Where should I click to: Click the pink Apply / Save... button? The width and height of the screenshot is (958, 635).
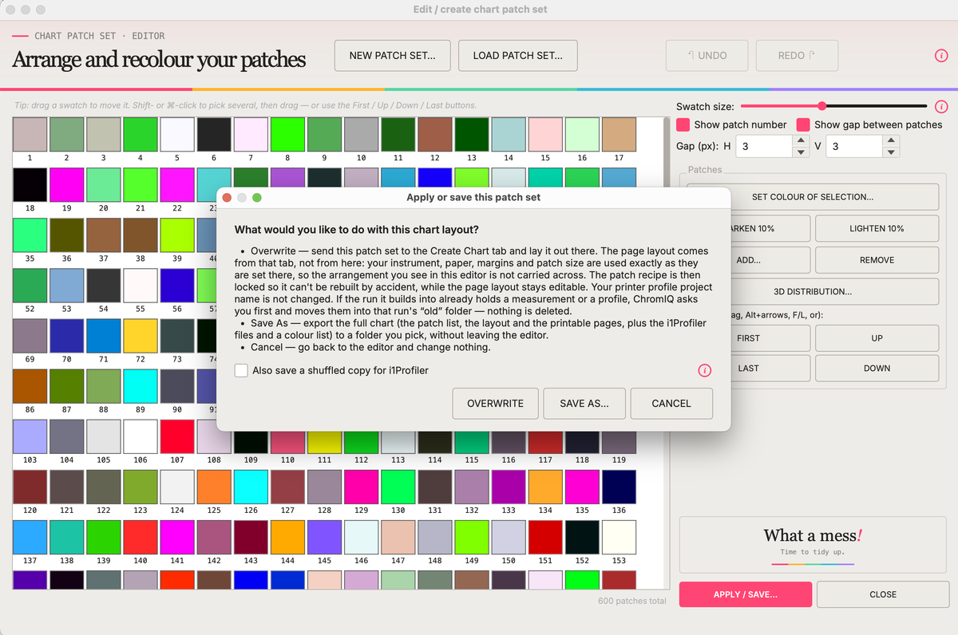746,594
